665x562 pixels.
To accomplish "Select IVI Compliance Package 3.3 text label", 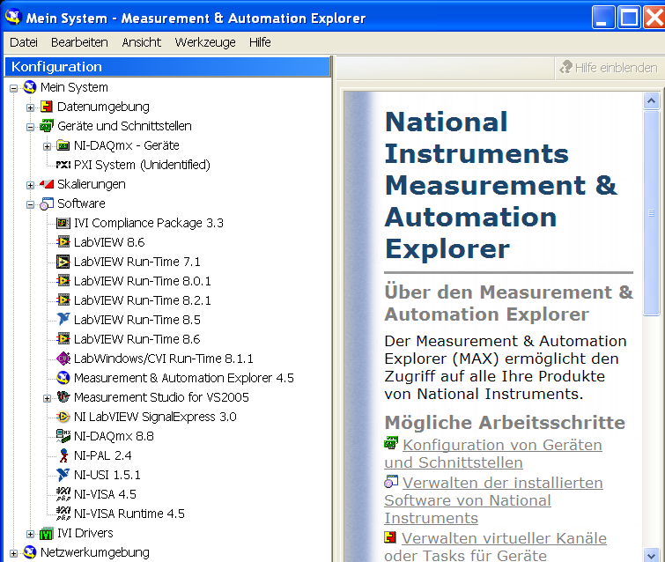I will coord(149,223).
